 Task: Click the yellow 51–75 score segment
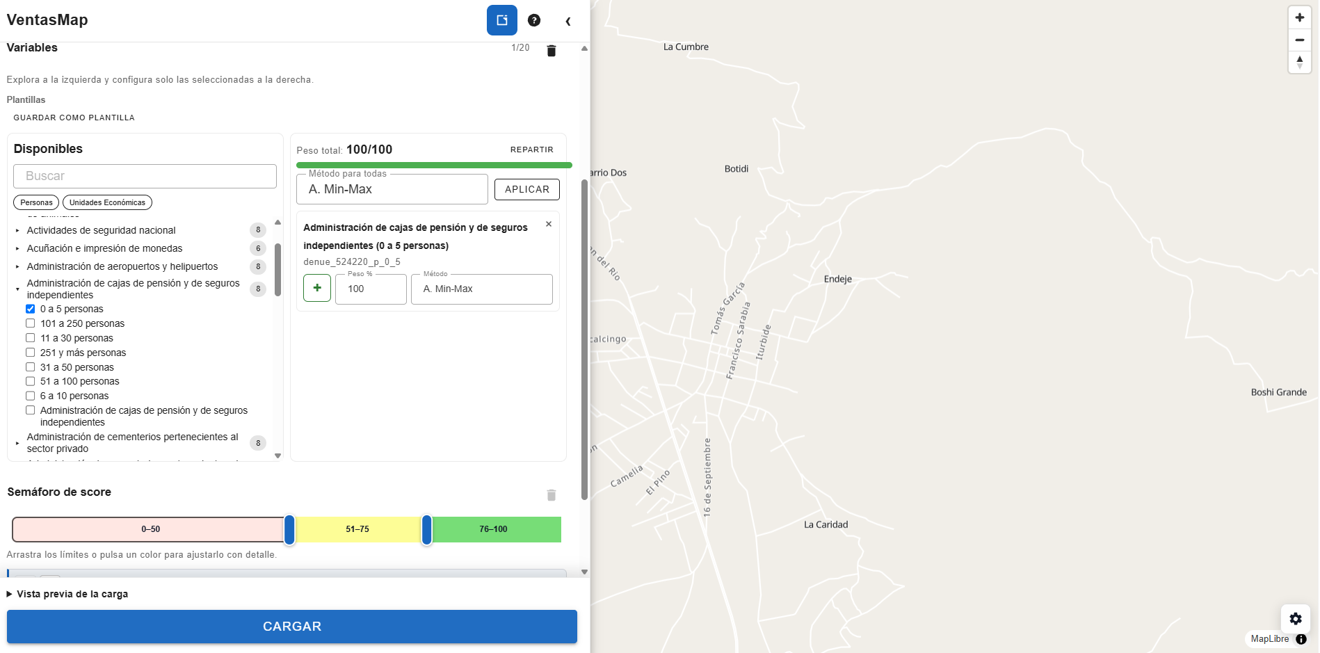(x=357, y=529)
